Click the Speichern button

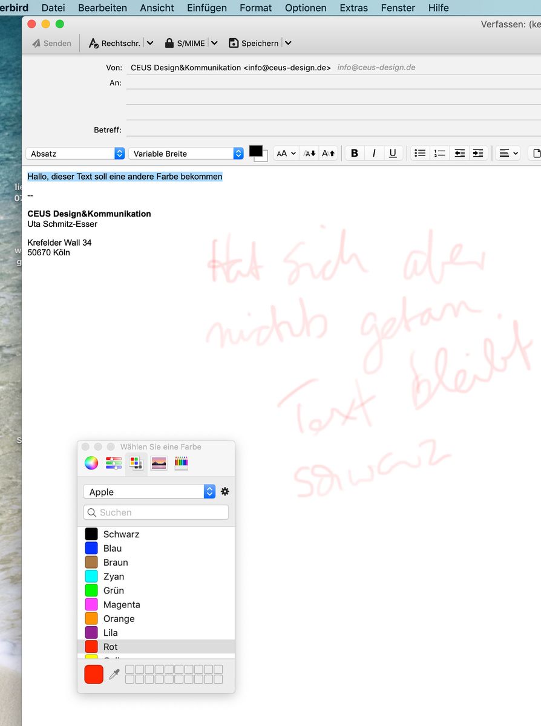[254, 44]
